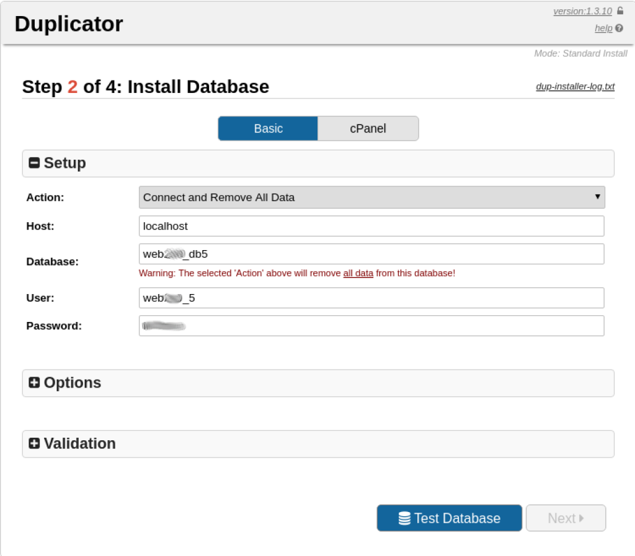
Task: Open the version:1.3.10 link
Action: pyautogui.click(x=582, y=11)
